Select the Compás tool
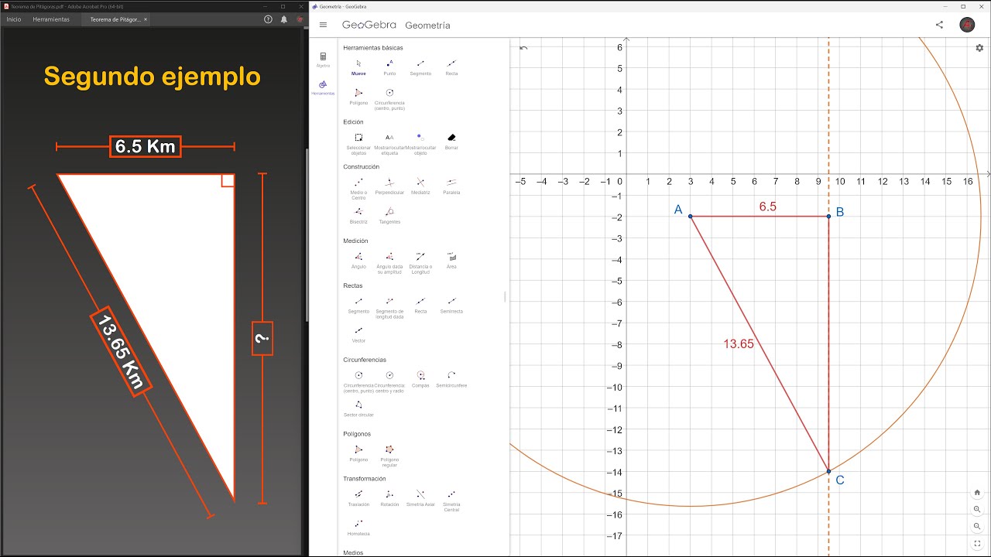 (x=420, y=379)
